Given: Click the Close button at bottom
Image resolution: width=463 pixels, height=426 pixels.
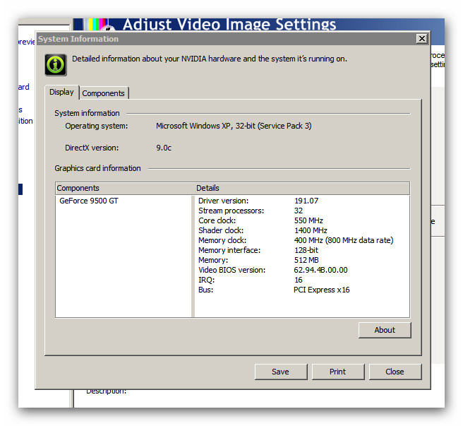Looking at the screenshot, I should (x=395, y=372).
